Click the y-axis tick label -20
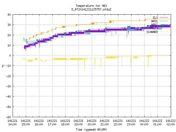Screen dimensions: 176x132 9,76
